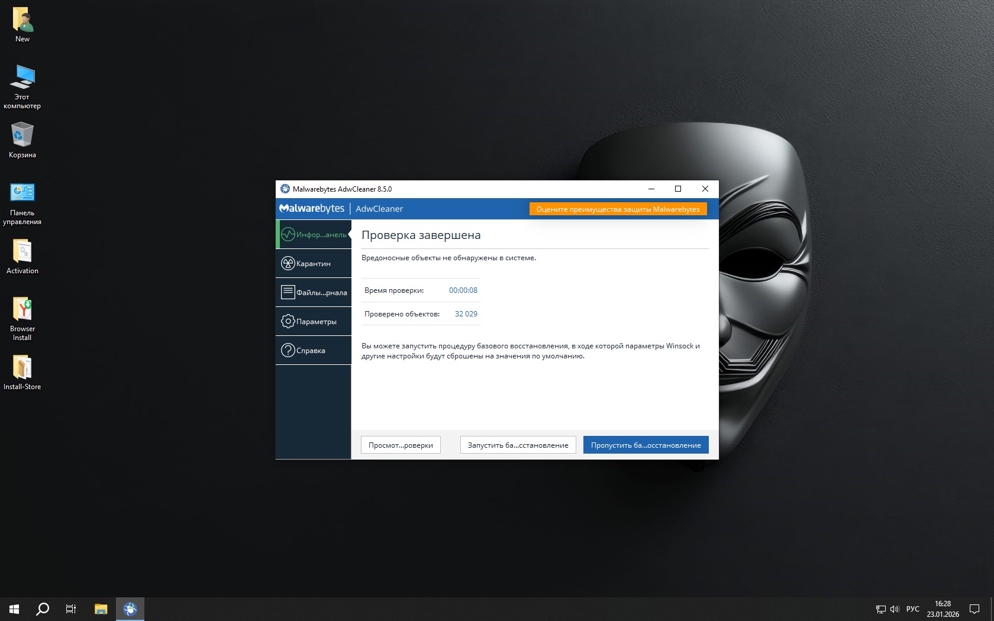Open the notification center icon

[x=974, y=609]
